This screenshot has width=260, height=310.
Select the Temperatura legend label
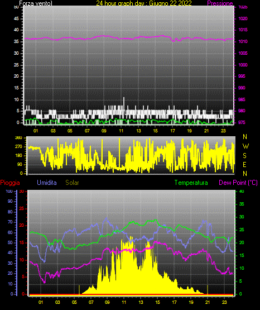point(191,183)
